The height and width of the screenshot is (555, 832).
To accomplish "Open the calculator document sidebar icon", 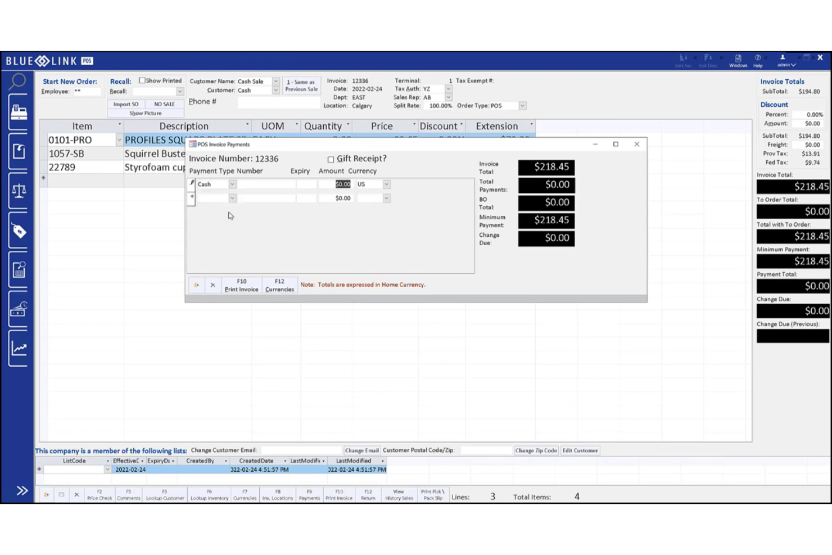I will click(x=19, y=270).
